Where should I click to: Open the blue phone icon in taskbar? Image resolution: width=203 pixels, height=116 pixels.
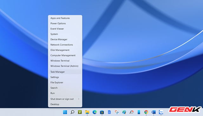tap(139, 112)
